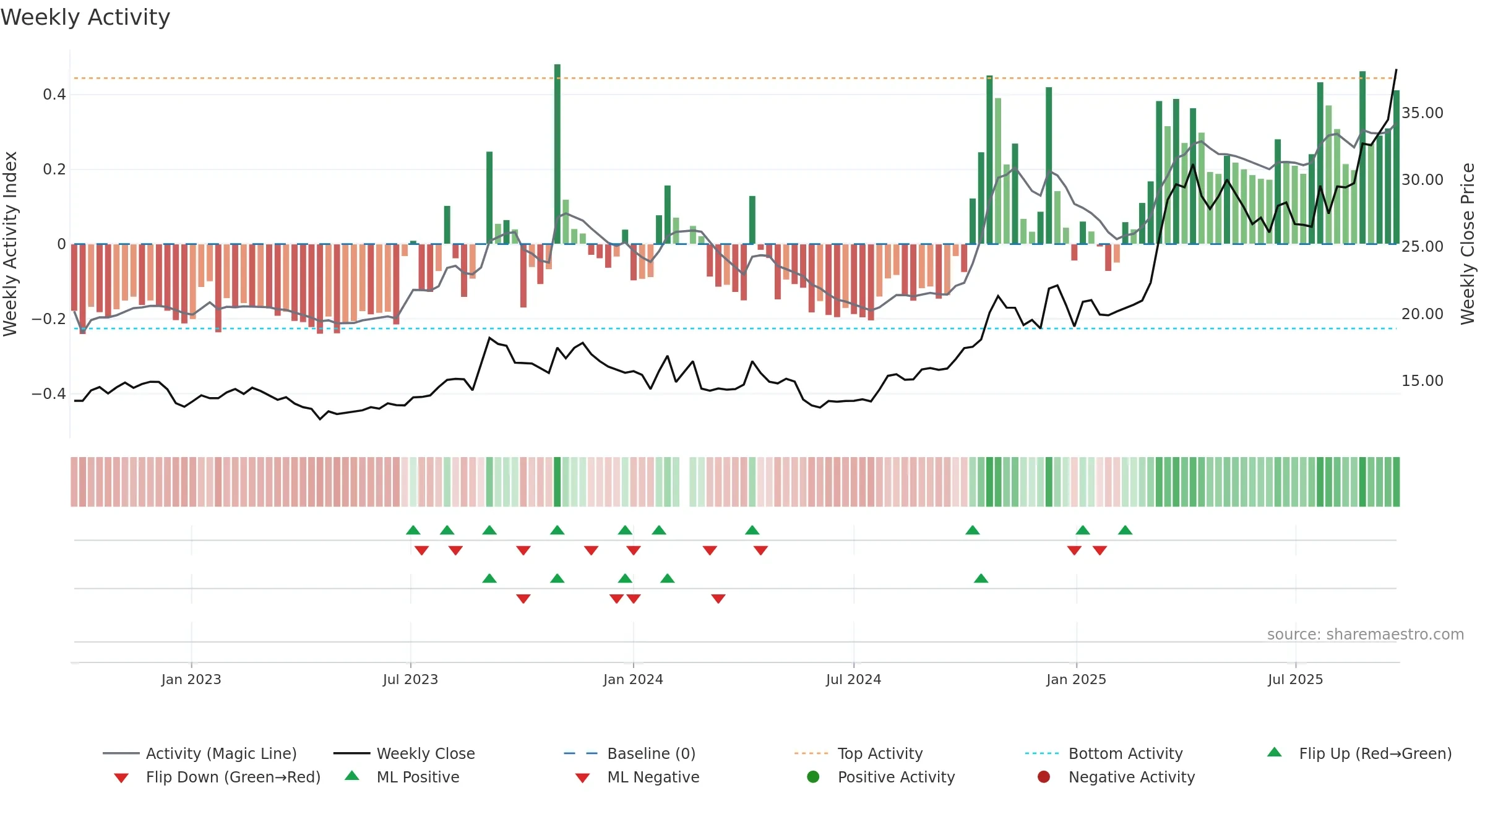The width and height of the screenshot is (1485, 835).
Task: Toggle the Bottom Activity legend entry
Action: coord(1104,753)
